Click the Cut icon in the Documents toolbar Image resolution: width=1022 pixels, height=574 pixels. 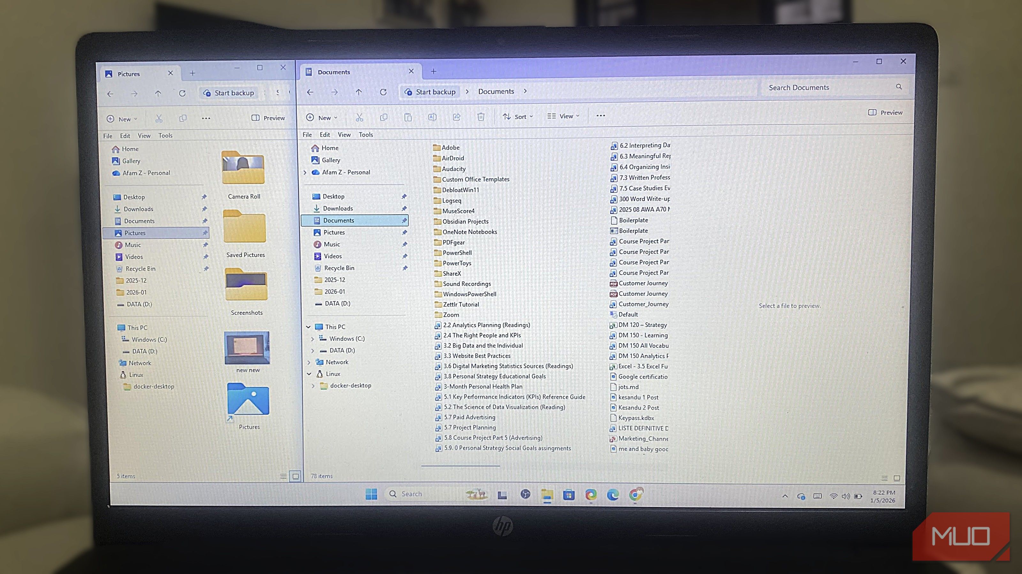pos(359,117)
